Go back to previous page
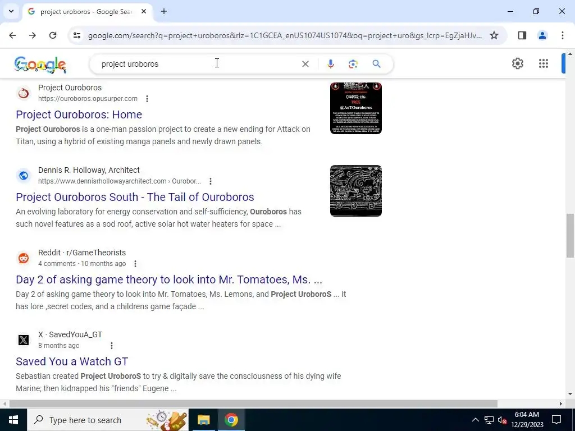 [x=12, y=35]
